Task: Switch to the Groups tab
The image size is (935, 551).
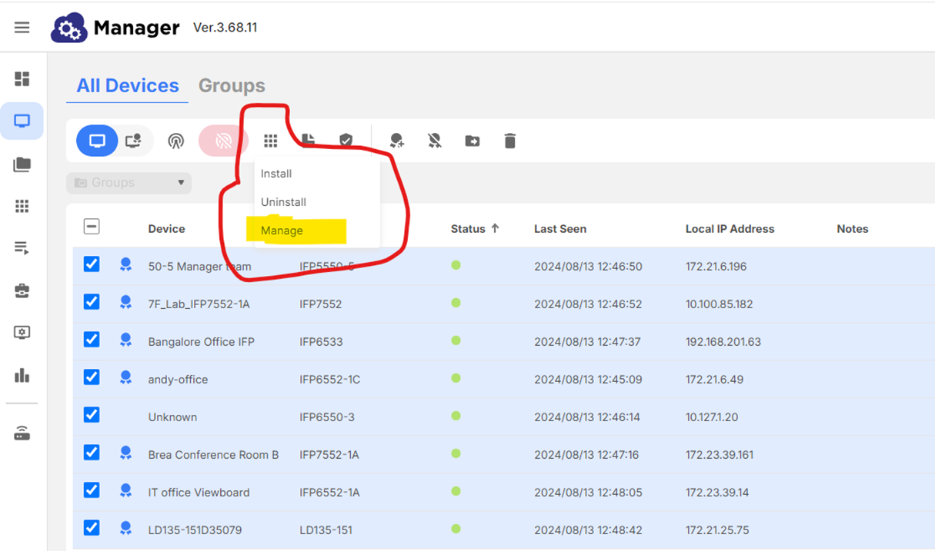Action: click(x=232, y=85)
